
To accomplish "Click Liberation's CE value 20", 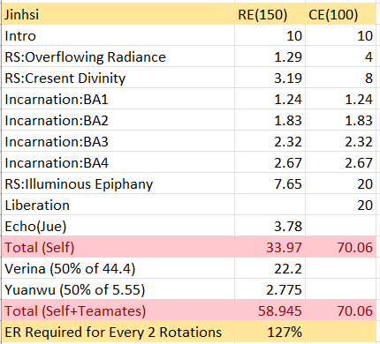I will click(341, 205).
